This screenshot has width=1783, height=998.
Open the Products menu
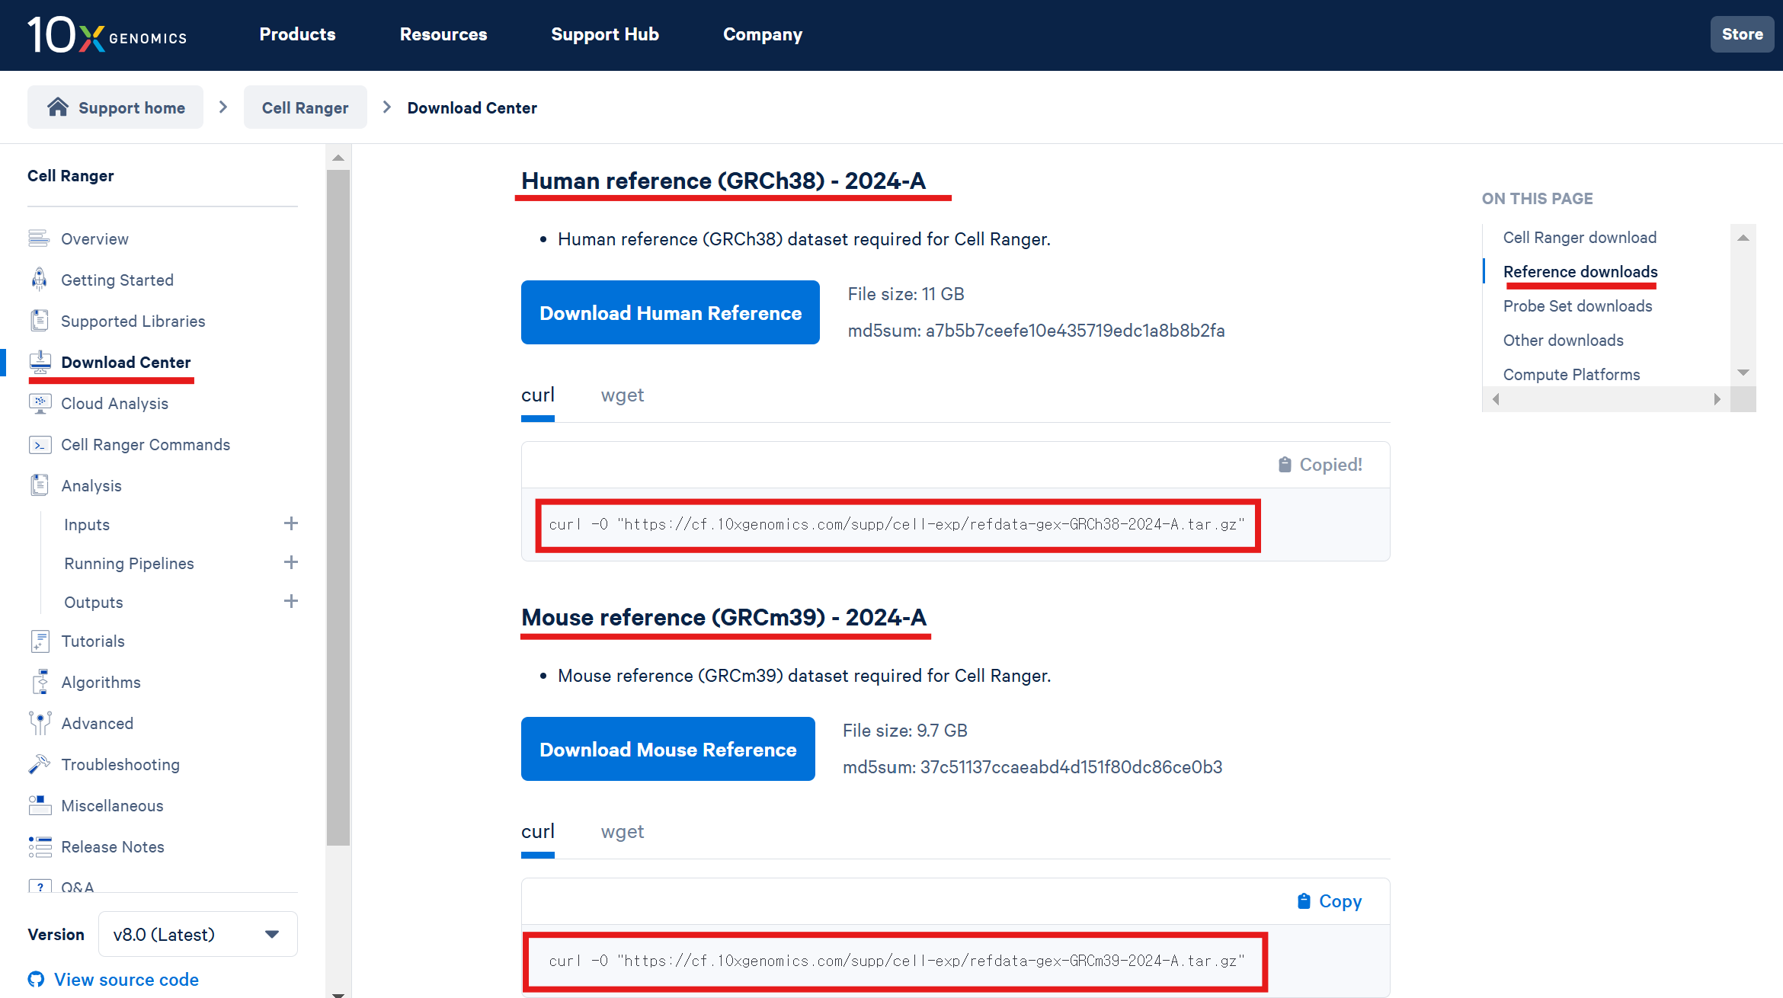coord(297,34)
